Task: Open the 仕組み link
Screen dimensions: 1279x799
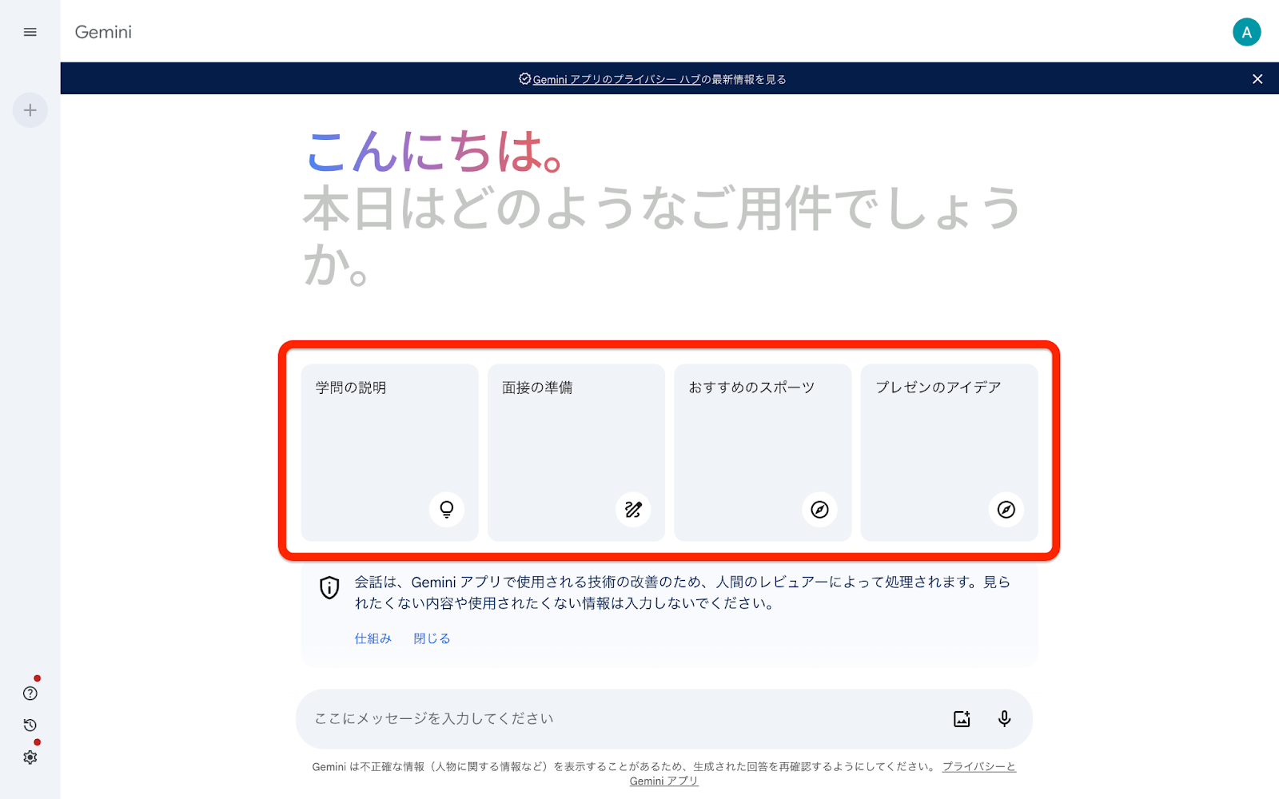Action: (373, 638)
